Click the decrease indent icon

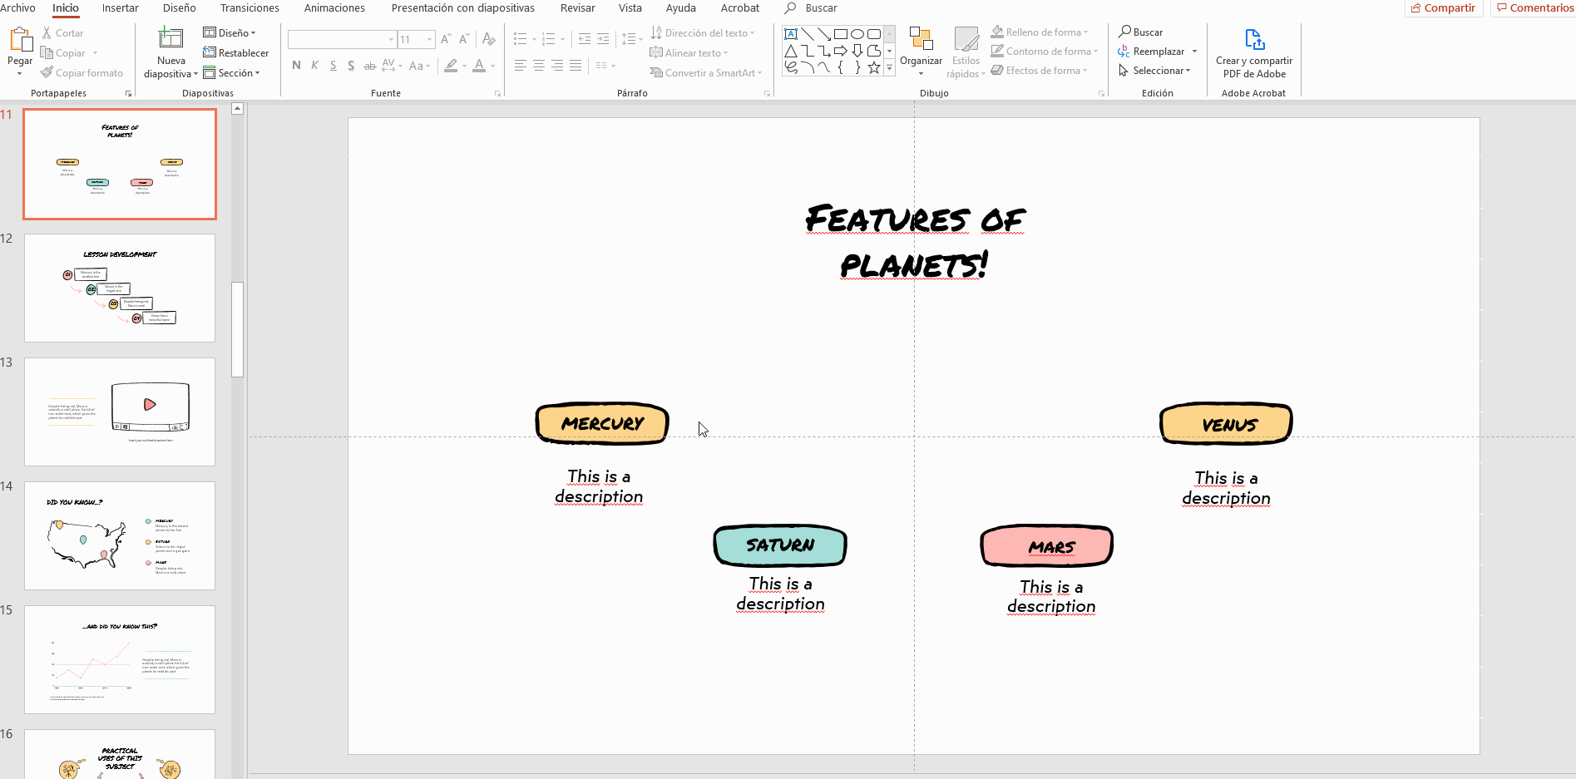(585, 39)
